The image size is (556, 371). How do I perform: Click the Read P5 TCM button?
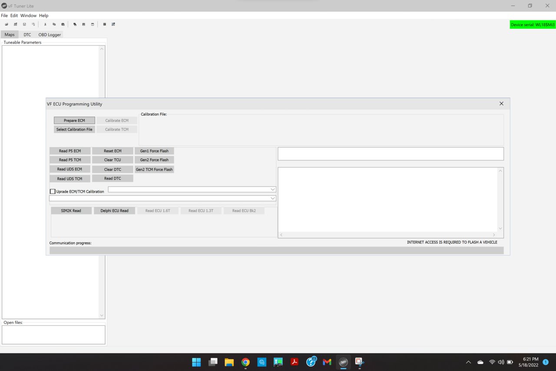point(70,160)
